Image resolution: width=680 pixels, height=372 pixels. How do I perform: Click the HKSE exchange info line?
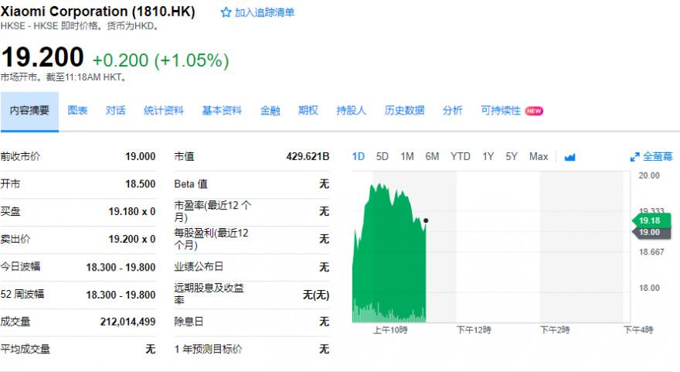click(x=80, y=26)
